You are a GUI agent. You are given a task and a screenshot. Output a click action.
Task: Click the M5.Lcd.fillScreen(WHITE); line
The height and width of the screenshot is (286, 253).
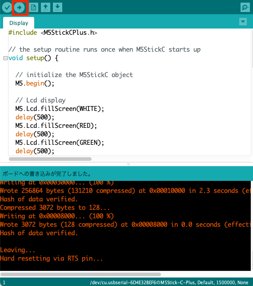[60, 109]
